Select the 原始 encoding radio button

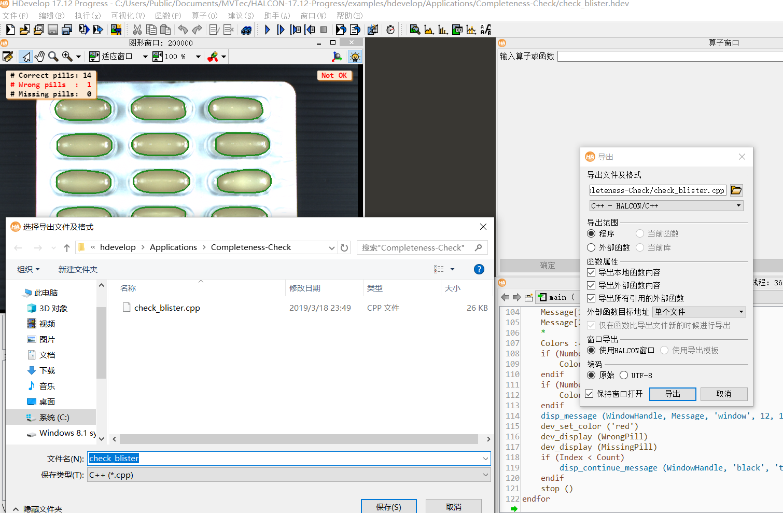tap(591, 375)
